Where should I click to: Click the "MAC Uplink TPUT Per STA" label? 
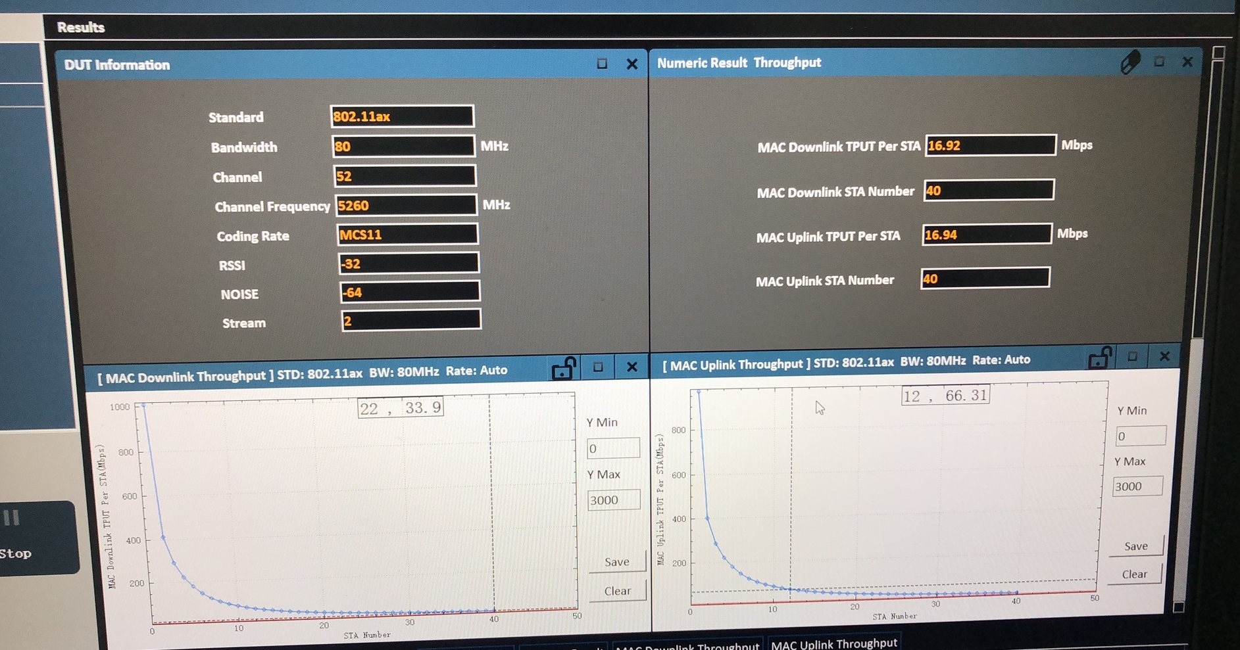(828, 237)
